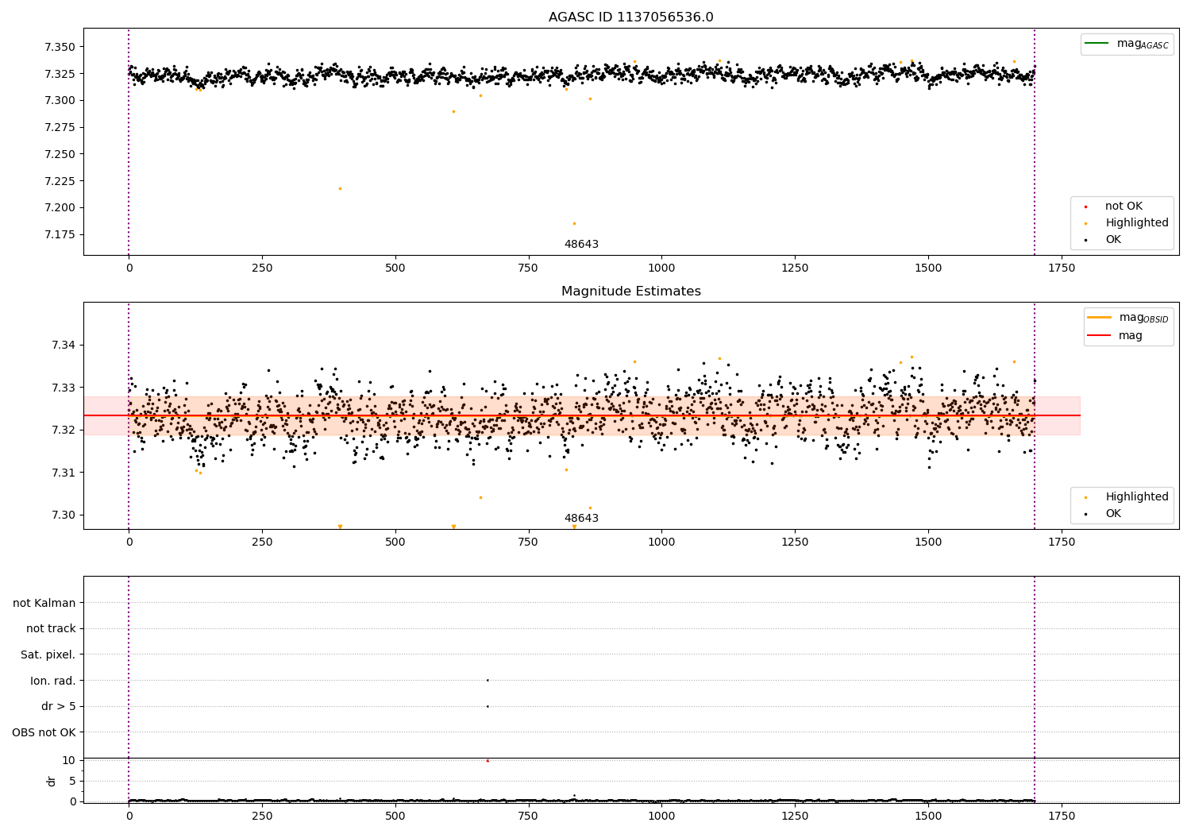Click the 'dr > 5' row label
Image resolution: width=1191 pixels, height=834 pixels.
[x=59, y=707]
